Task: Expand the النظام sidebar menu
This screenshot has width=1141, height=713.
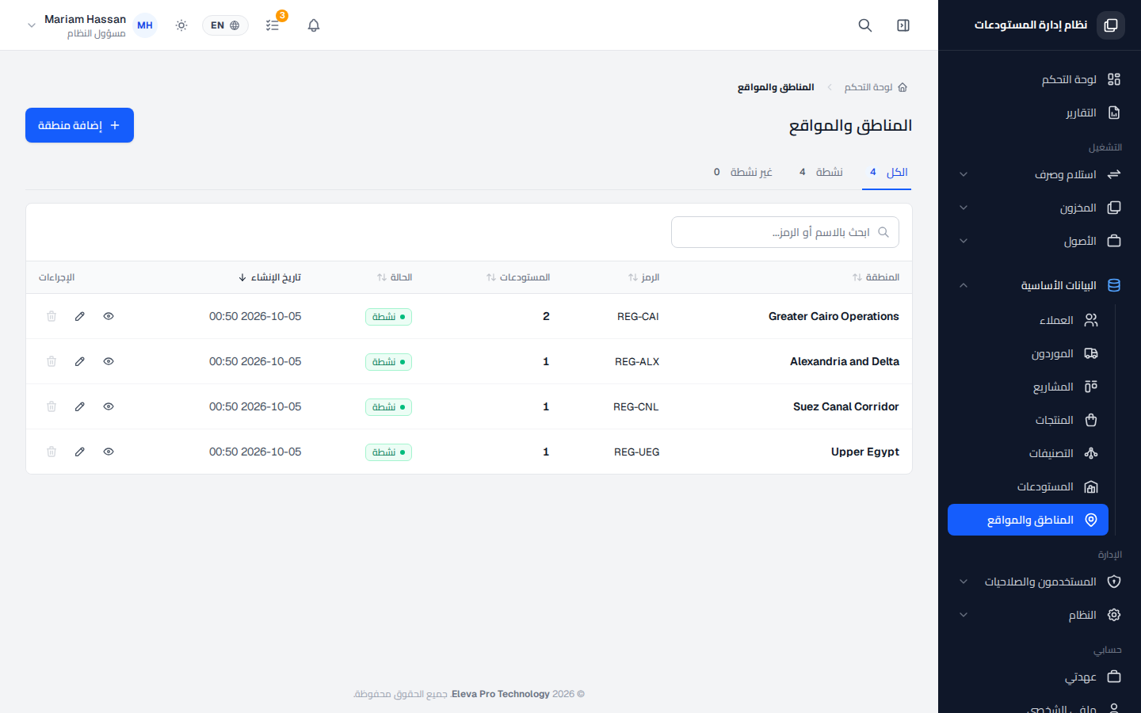Action: click(x=1040, y=615)
